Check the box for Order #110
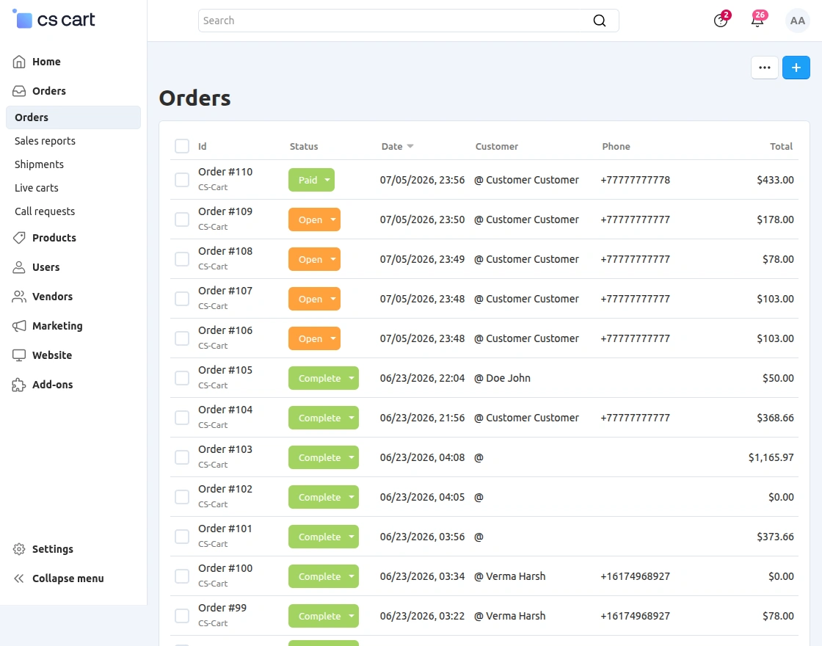Screen dimensions: 822x646 point(182,180)
